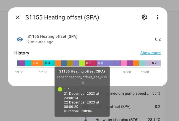Click the blue eye icon beside S1155 Heating offset
The width and height of the screenshot is (179, 121).
[20, 39]
